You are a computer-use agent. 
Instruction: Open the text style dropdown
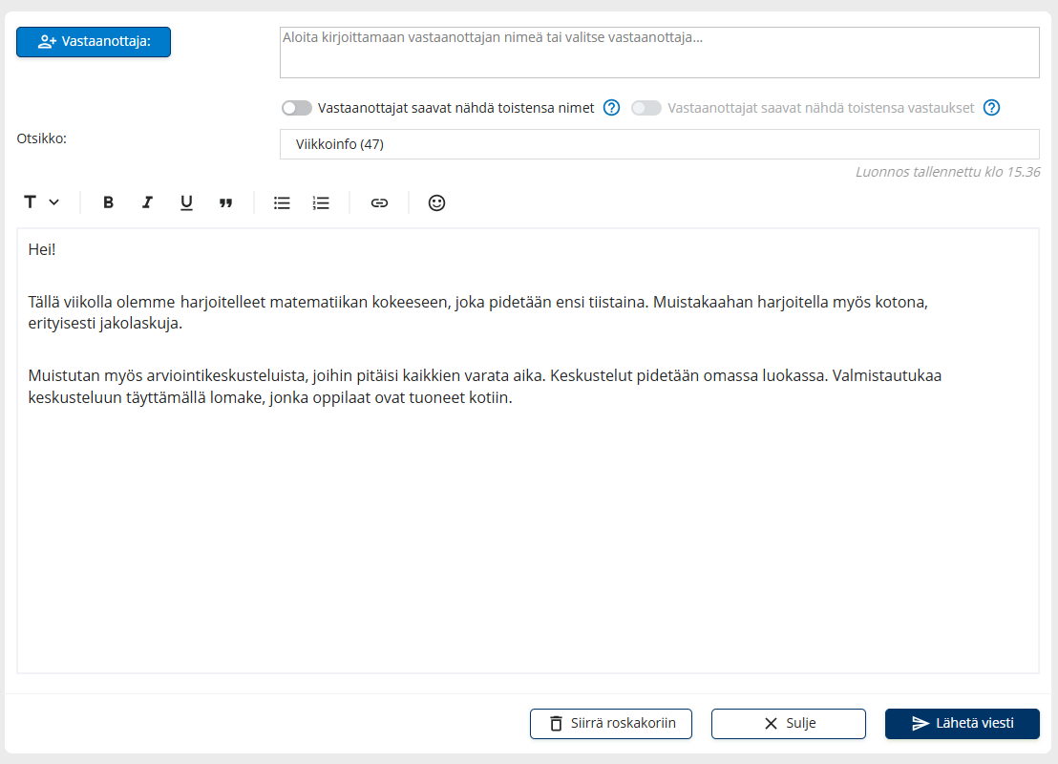(x=41, y=202)
